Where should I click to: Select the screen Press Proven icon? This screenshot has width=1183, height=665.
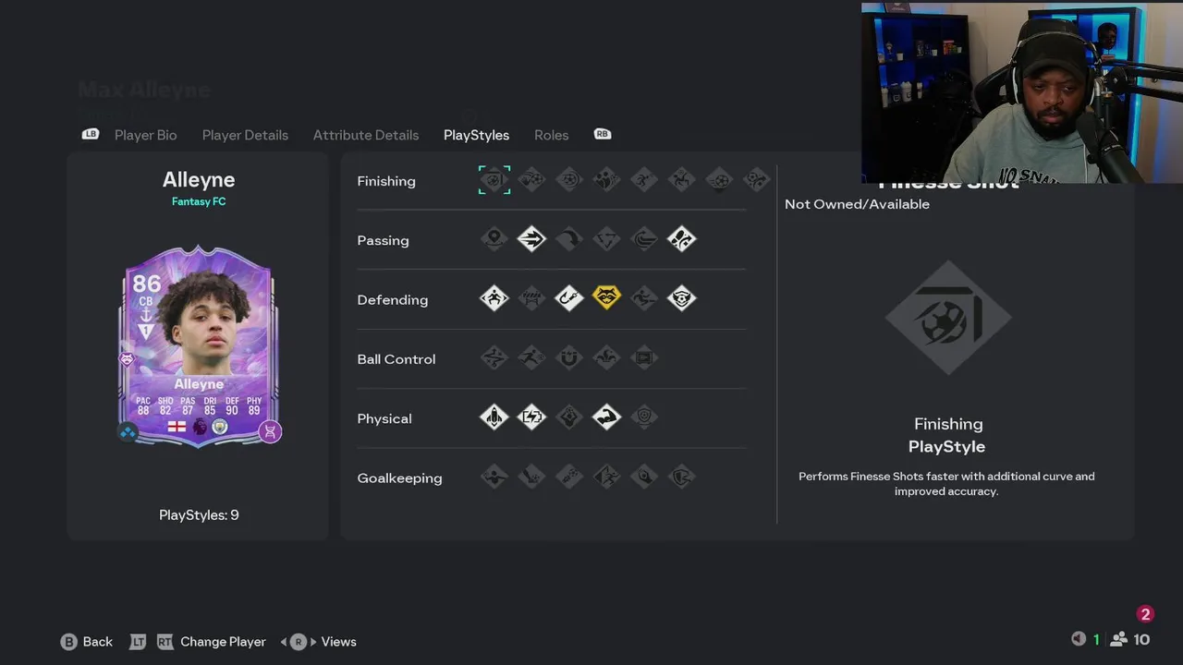coord(644,357)
